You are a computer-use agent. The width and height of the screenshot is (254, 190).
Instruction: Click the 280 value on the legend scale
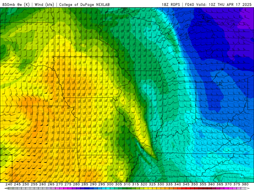[x=76, y=184]
